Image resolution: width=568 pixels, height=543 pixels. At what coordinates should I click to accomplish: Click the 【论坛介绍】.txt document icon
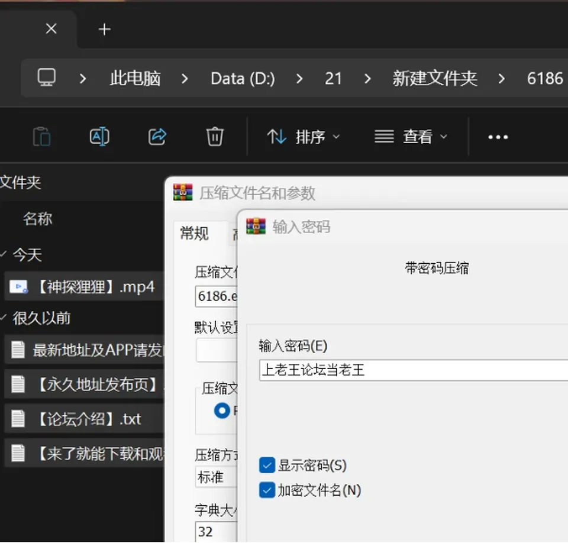click(18, 419)
